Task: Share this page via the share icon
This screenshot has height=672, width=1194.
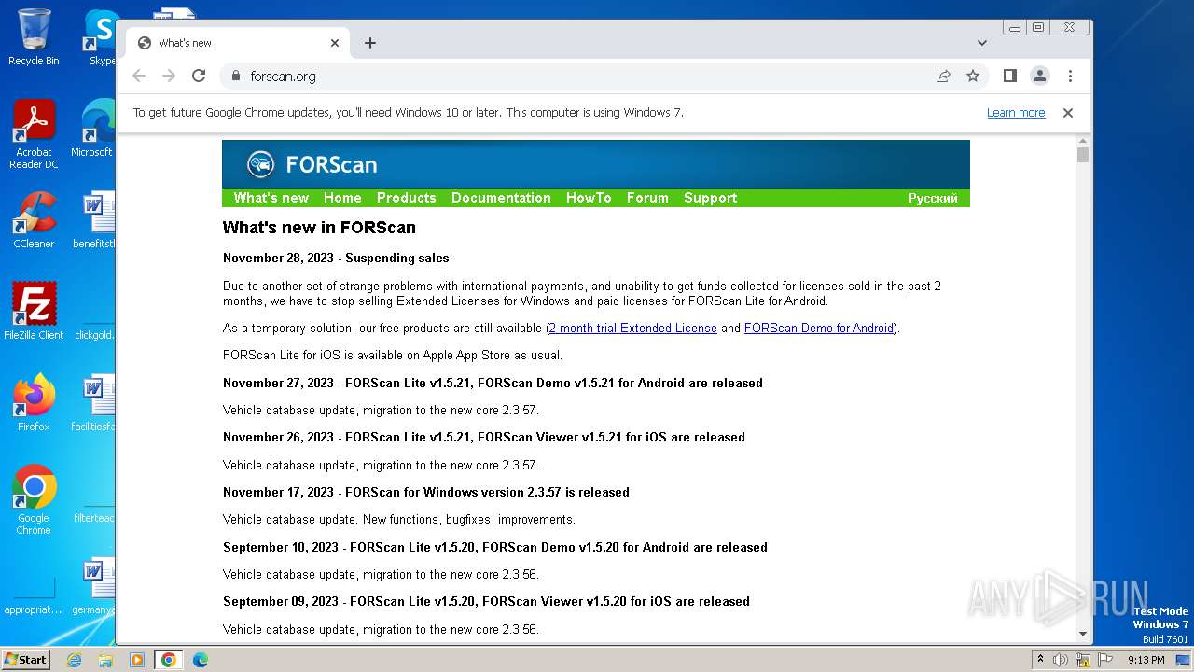Action: pyautogui.click(x=943, y=76)
